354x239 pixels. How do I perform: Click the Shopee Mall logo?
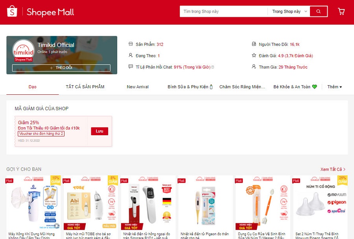41,12
